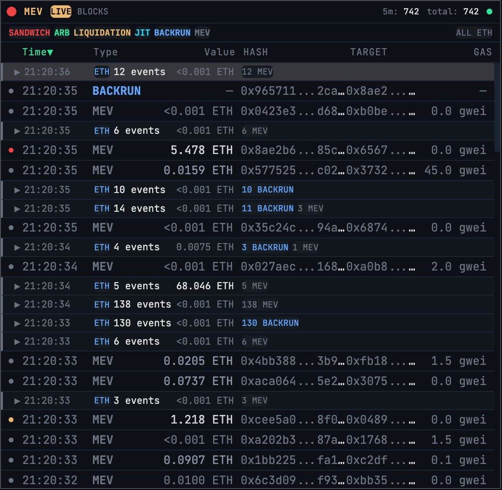Click the 12 MEV tag
This screenshot has width=502, height=490.
click(257, 72)
